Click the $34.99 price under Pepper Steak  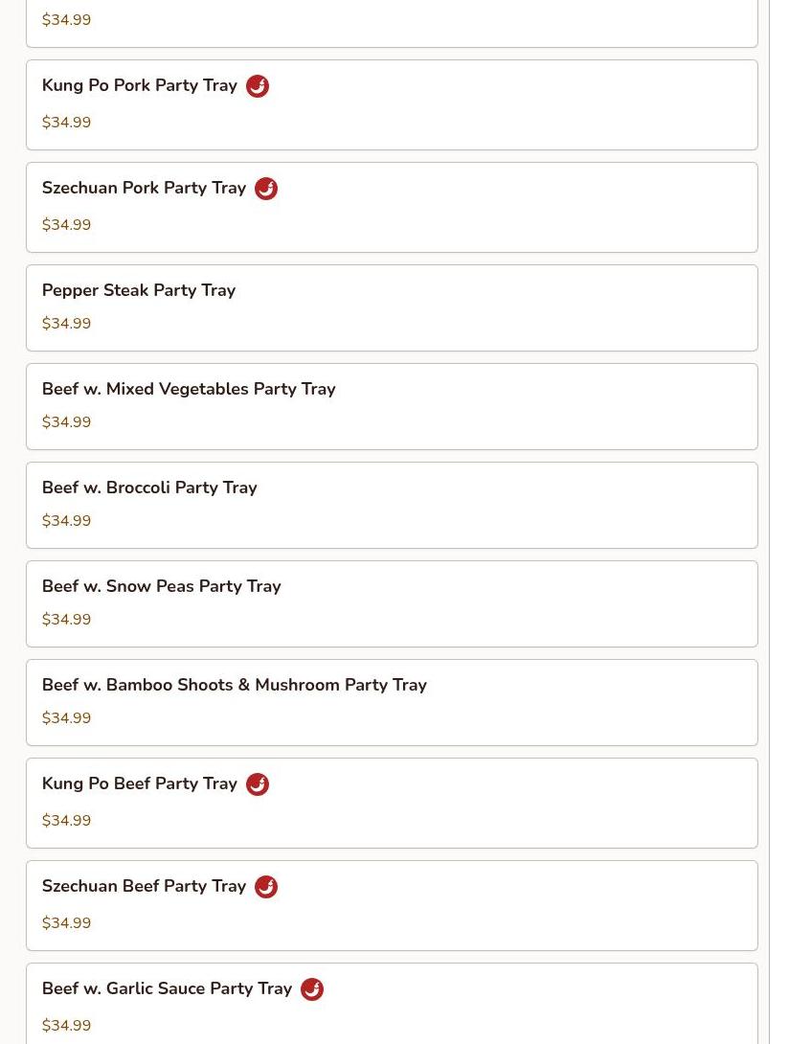coord(67,324)
